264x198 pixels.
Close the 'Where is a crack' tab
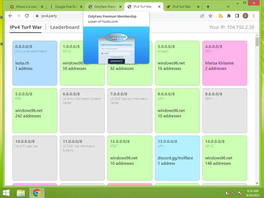(42, 7)
